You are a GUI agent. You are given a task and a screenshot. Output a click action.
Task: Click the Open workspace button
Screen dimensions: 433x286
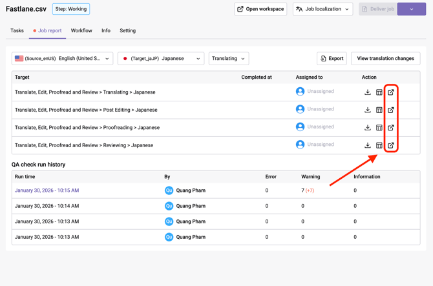click(260, 9)
